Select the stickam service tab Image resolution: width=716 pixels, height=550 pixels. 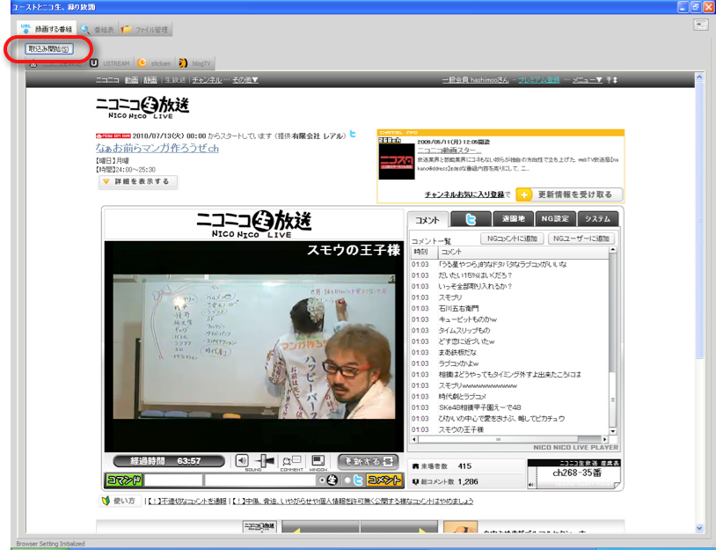154,63
